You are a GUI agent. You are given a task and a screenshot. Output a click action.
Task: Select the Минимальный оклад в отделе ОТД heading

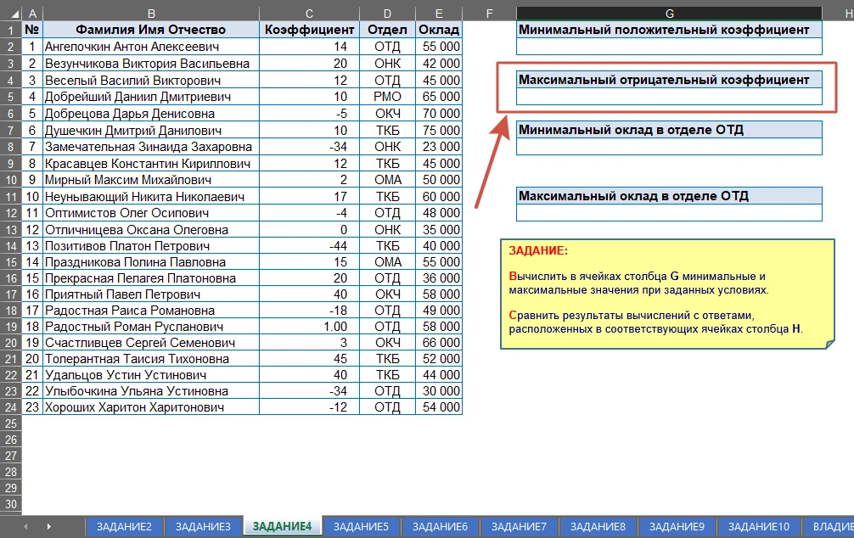tap(670, 130)
